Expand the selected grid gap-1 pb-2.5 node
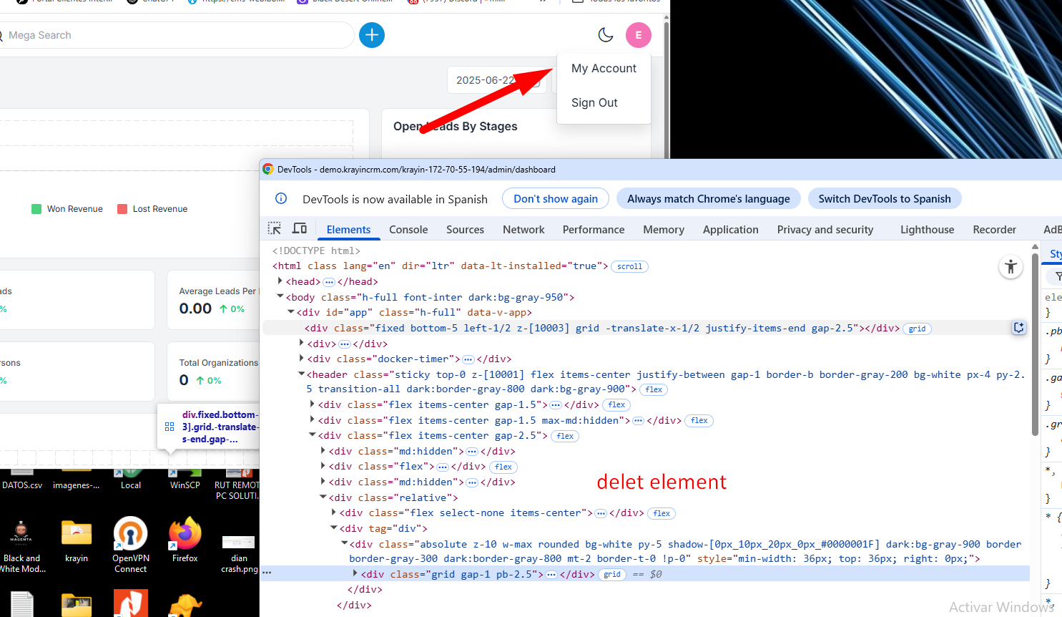 point(355,574)
